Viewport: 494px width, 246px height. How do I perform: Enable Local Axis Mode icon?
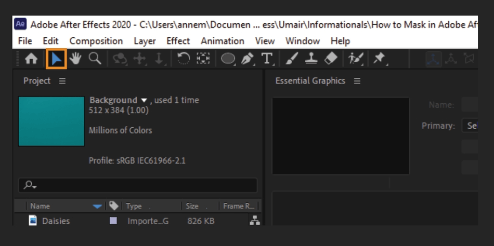click(433, 59)
